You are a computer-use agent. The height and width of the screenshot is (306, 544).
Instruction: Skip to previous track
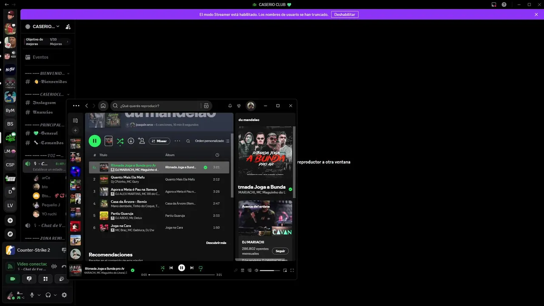coord(171,268)
